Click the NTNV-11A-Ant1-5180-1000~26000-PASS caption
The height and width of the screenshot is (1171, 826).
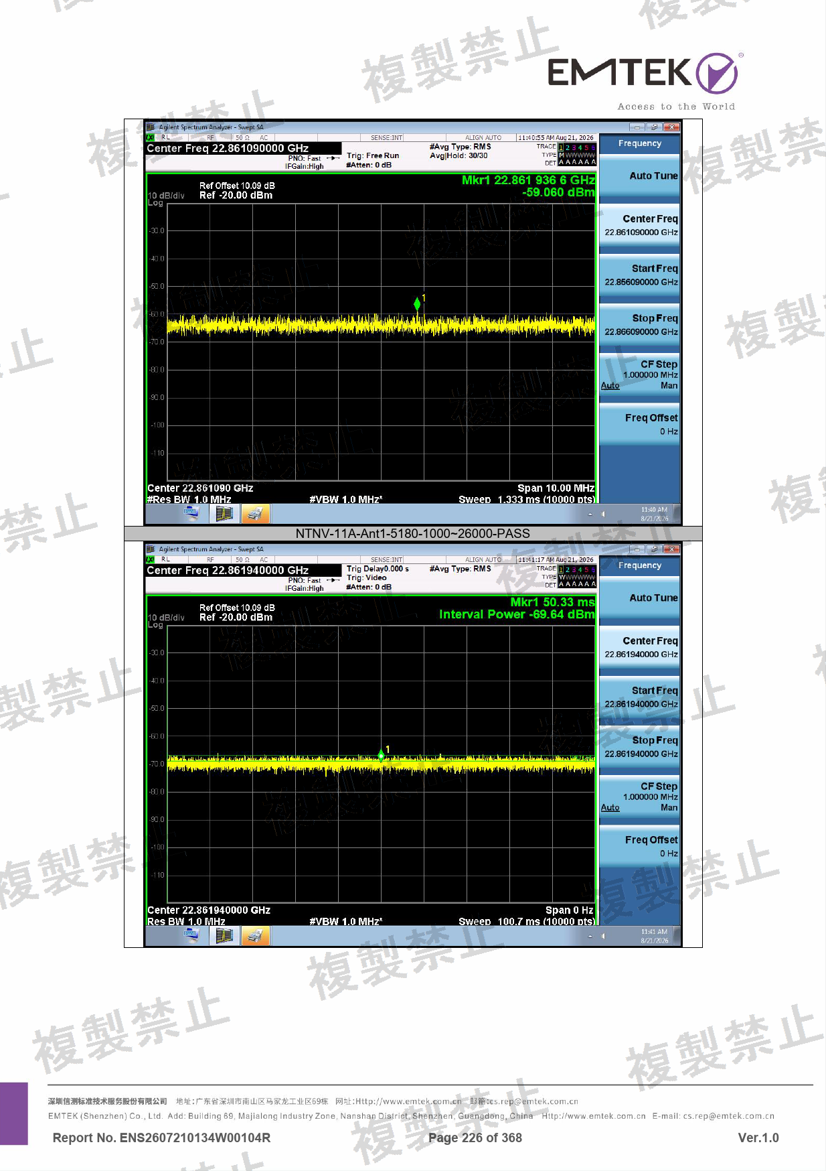pos(413,533)
